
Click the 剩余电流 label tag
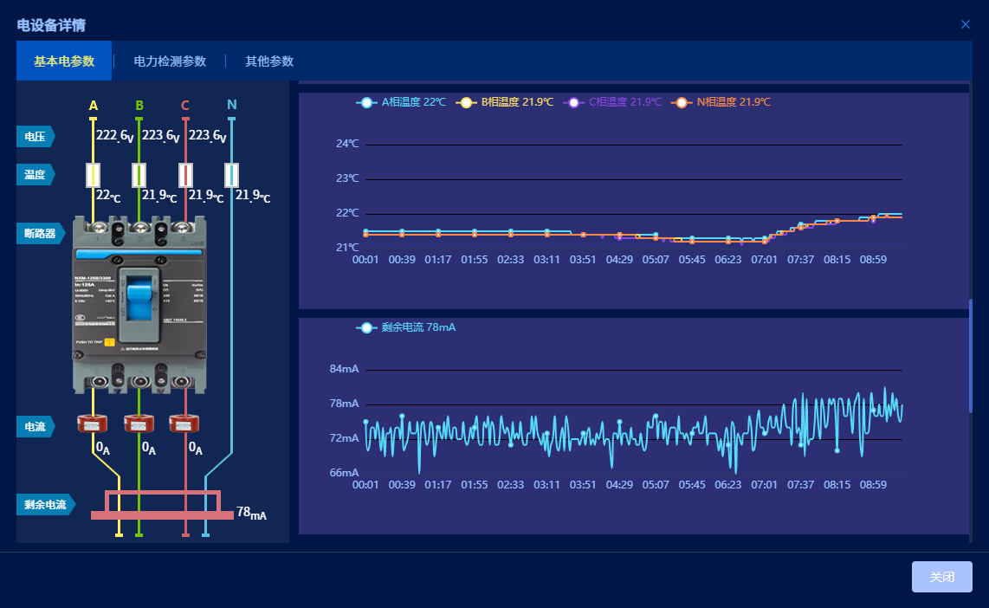click(x=45, y=504)
